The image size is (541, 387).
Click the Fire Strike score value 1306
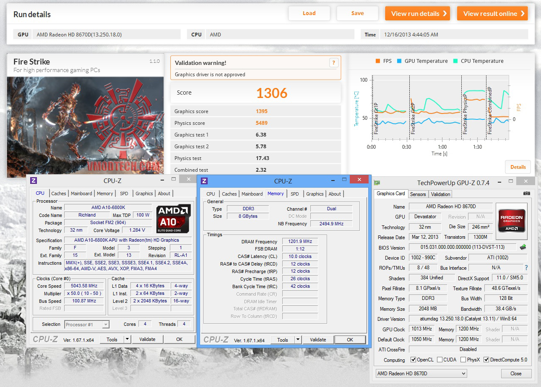[272, 93]
